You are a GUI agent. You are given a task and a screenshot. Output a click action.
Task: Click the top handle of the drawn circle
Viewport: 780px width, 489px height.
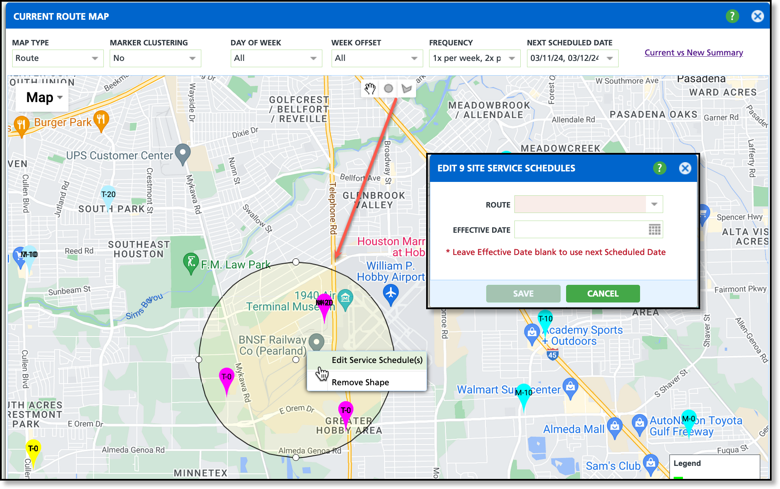coord(296,262)
